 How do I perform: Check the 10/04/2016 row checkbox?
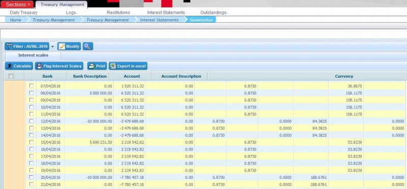tap(32, 107)
